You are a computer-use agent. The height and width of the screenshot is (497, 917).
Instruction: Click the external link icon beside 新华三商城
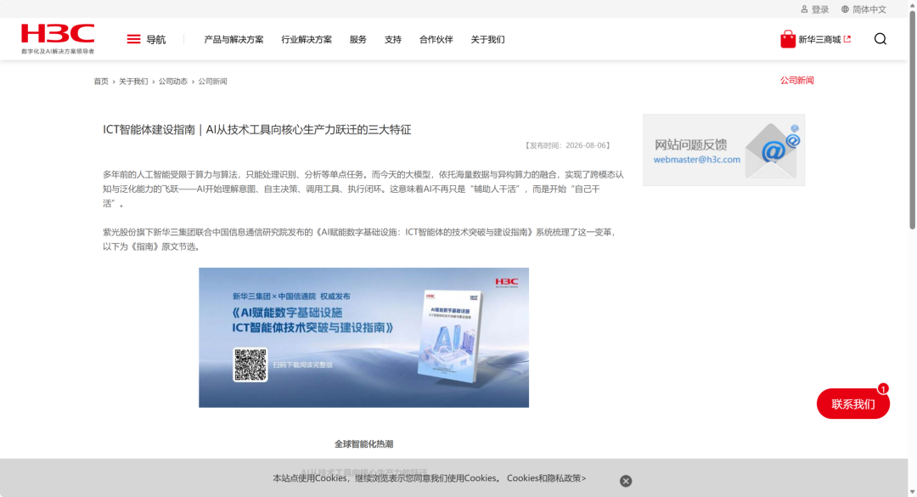847,39
